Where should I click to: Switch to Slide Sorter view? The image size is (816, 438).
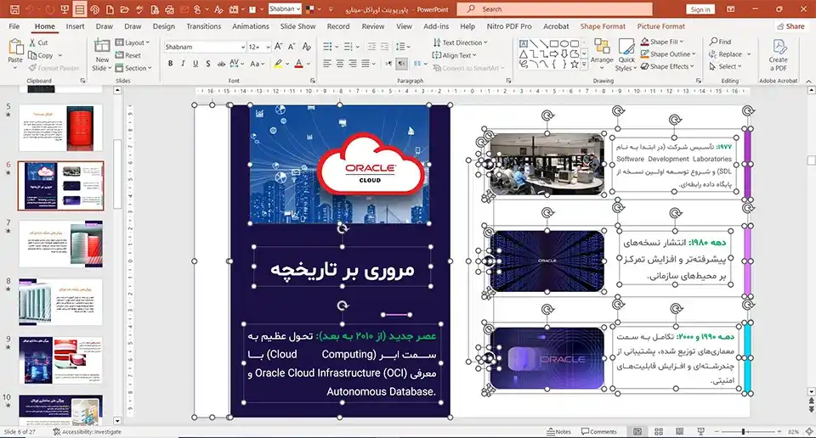[658, 431]
